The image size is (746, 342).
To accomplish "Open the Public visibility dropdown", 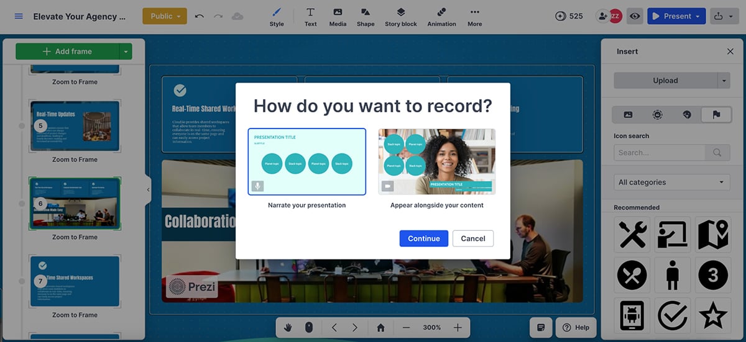I will [165, 16].
